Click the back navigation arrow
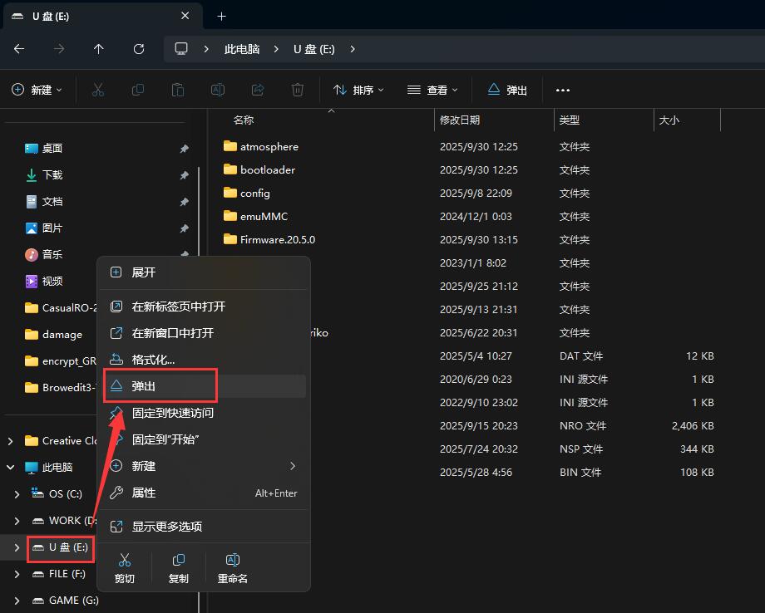 click(19, 49)
